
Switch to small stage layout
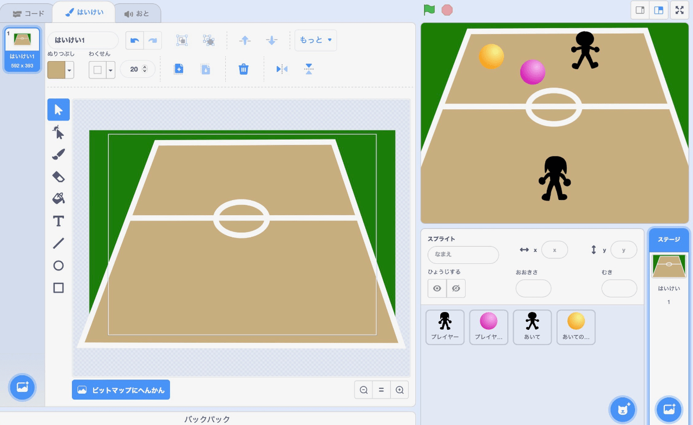pyautogui.click(x=639, y=10)
